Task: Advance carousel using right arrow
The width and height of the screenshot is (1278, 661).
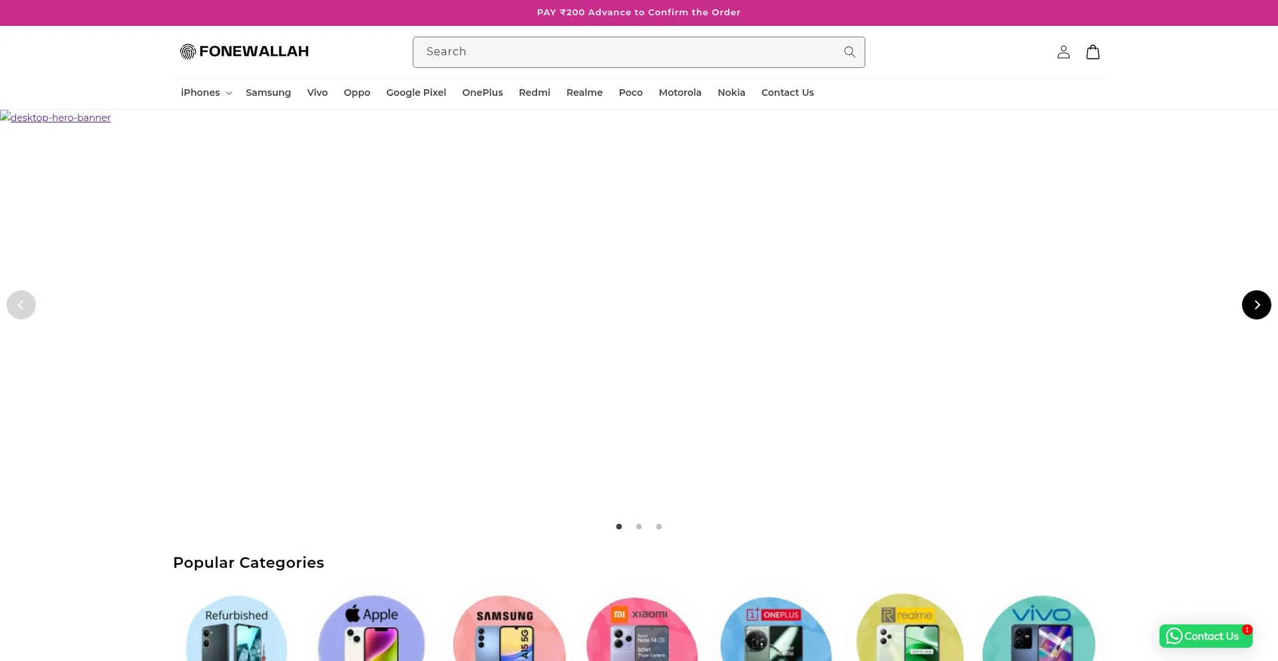Action: [x=1256, y=304]
